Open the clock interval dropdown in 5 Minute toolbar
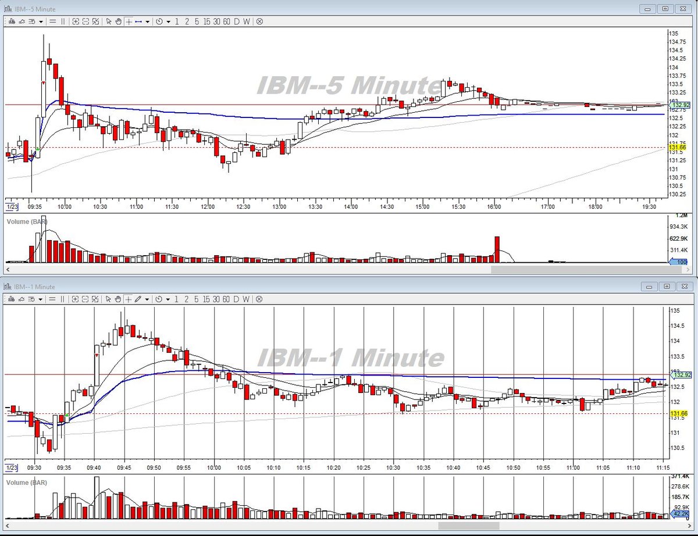Image resolution: width=698 pixels, height=536 pixels. point(168,22)
